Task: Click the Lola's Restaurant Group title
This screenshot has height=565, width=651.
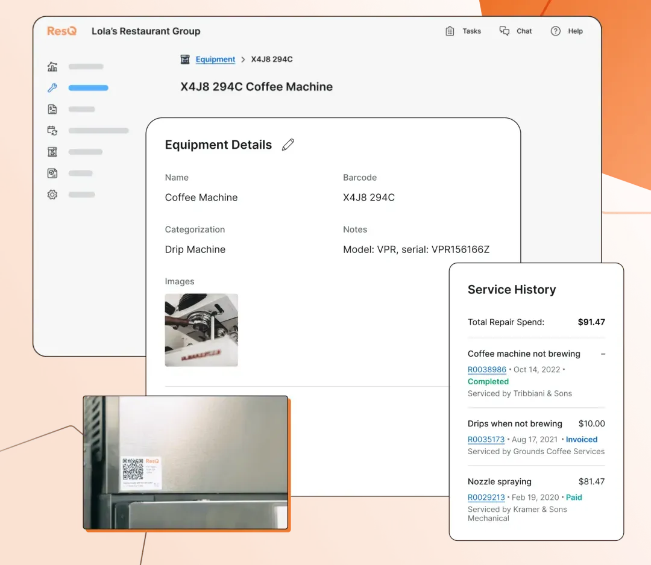Action: (146, 31)
